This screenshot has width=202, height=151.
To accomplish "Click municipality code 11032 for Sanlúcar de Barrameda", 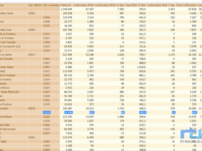I will [x=46, y=129].
